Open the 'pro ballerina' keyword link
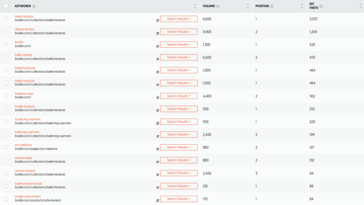364x205 pixels. click(x=23, y=145)
